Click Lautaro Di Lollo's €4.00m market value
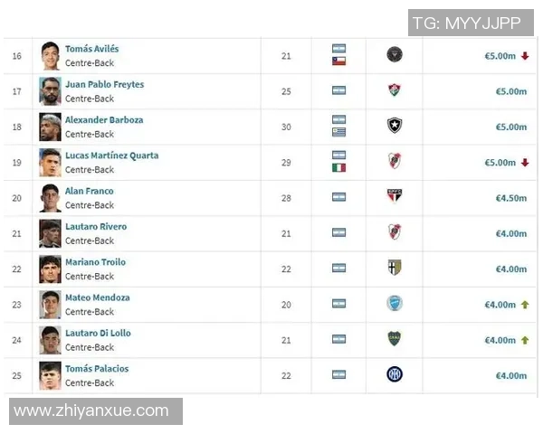Image resolution: width=543 pixels, height=434 pixels. [499, 340]
